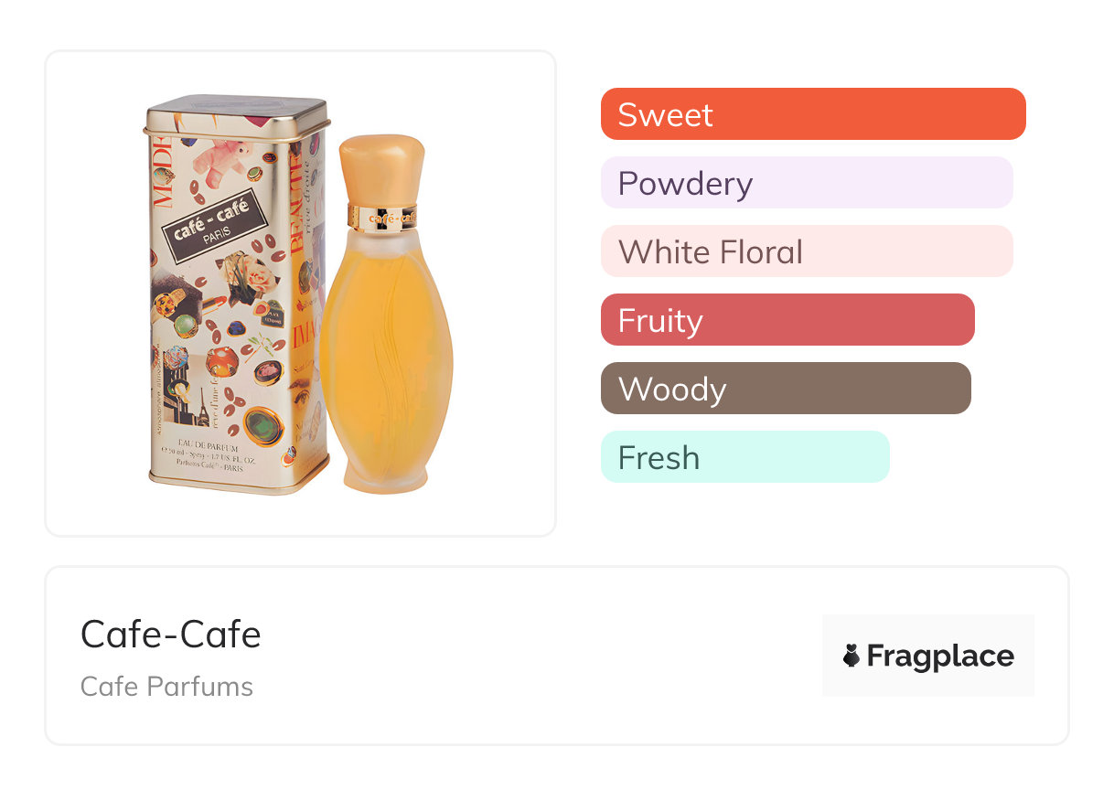Click the bottle's peach-colored cap

(x=382, y=169)
